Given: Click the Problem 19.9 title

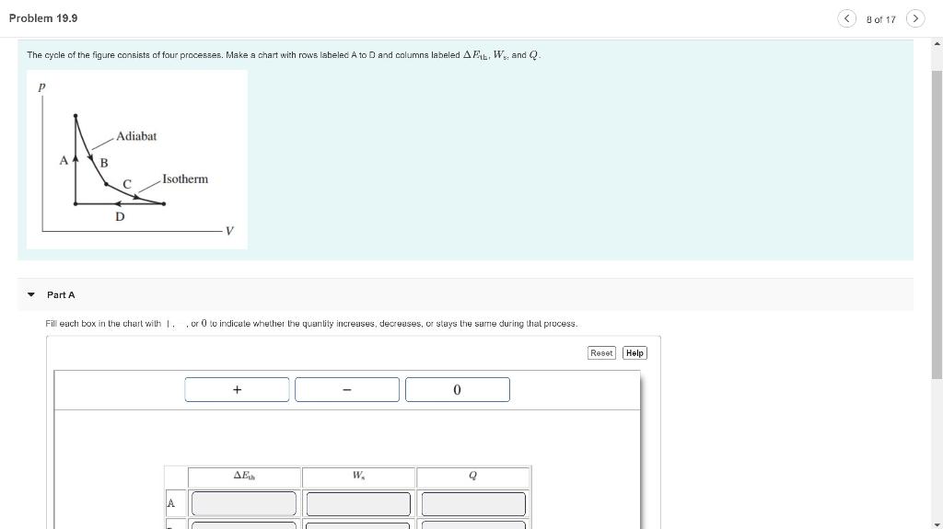Looking at the screenshot, I should point(43,18).
